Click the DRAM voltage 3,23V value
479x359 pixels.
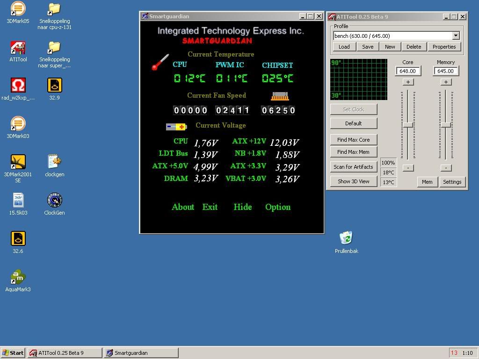206,178
